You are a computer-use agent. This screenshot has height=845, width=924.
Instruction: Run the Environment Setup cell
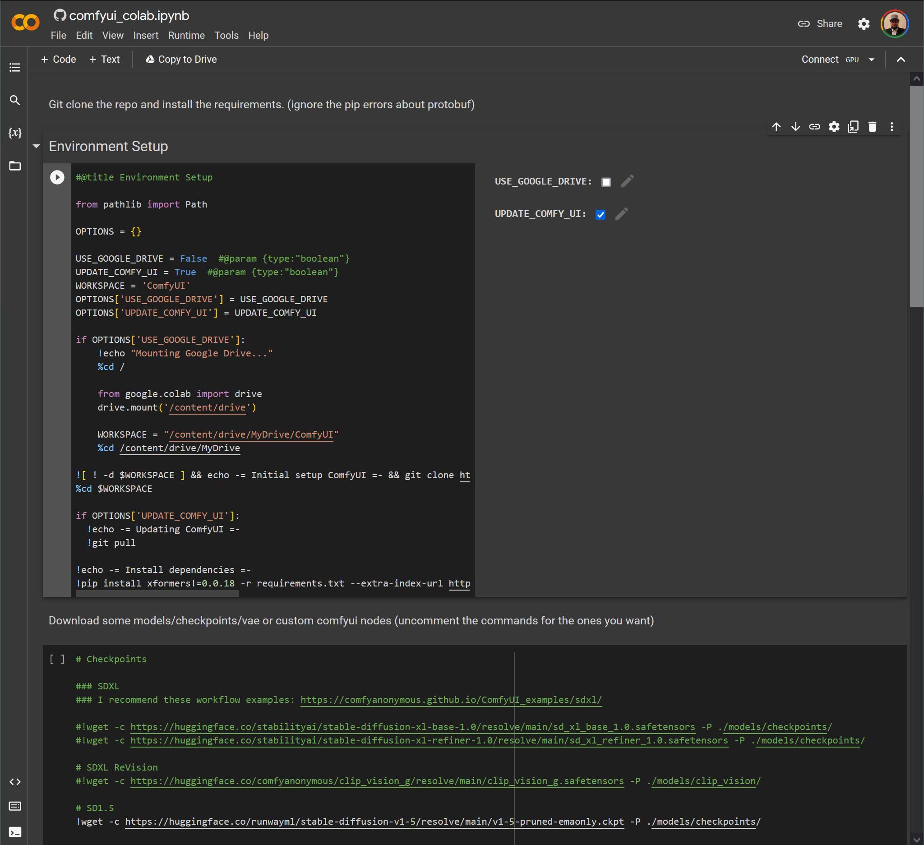tap(57, 177)
